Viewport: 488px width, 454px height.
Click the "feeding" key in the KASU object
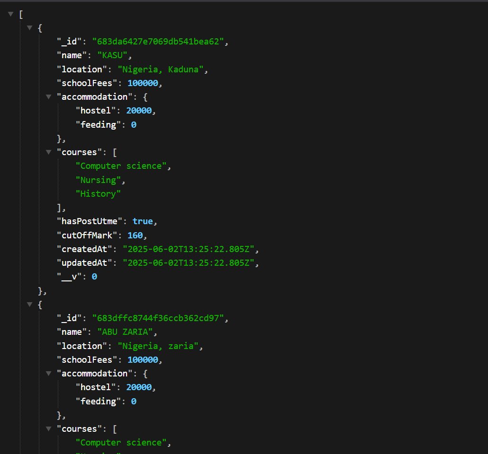99,124
